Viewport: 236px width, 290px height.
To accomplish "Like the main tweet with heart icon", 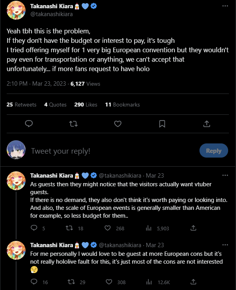I will [x=117, y=124].
